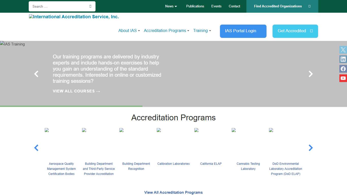347x195 pixels.
Task: Click the search magnifier icon
Action: [x=90, y=6]
